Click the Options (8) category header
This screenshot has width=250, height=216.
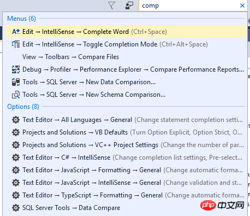(23, 107)
